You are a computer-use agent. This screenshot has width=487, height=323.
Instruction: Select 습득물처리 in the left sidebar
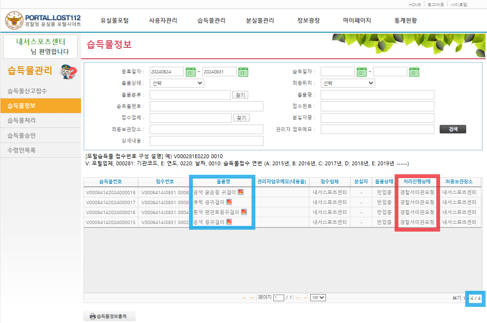tap(21, 121)
